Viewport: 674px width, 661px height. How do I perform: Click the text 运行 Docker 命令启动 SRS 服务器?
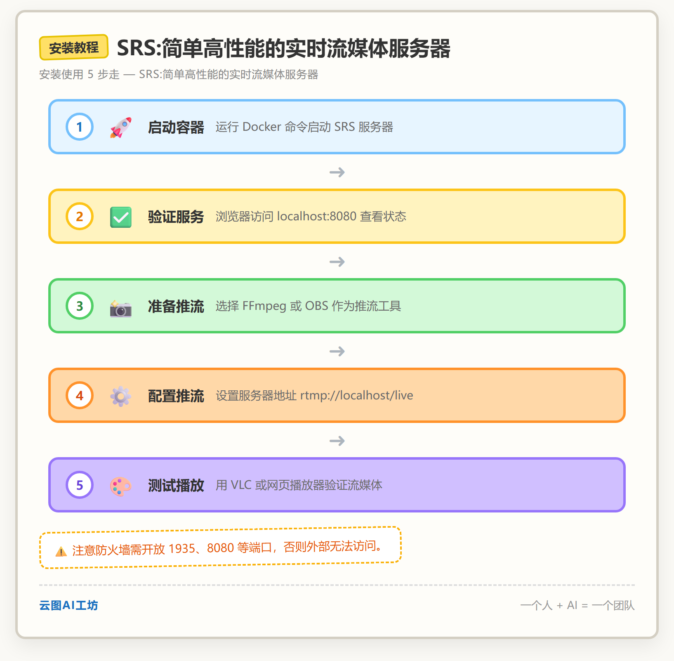point(304,127)
